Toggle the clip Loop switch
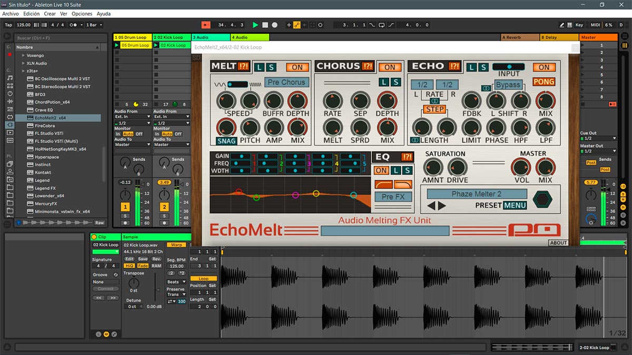Image resolution: width=632 pixels, height=355 pixels. coord(203,278)
